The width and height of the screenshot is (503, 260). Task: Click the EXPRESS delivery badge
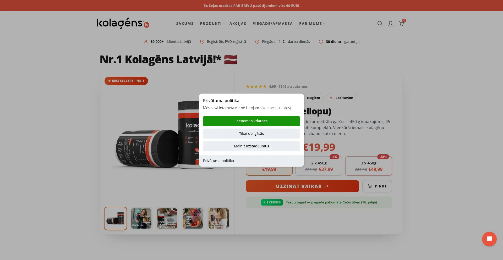pyautogui.click(x=272, y=202)
